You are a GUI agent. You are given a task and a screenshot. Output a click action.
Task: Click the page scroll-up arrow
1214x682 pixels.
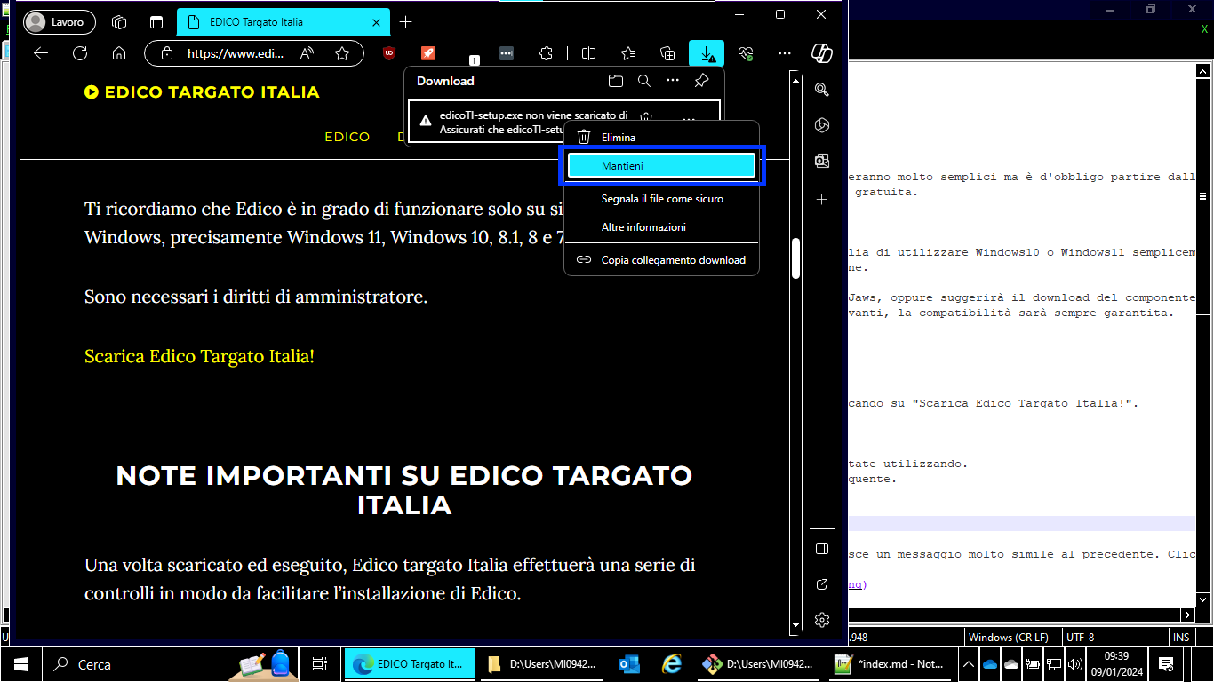[796, 82]
